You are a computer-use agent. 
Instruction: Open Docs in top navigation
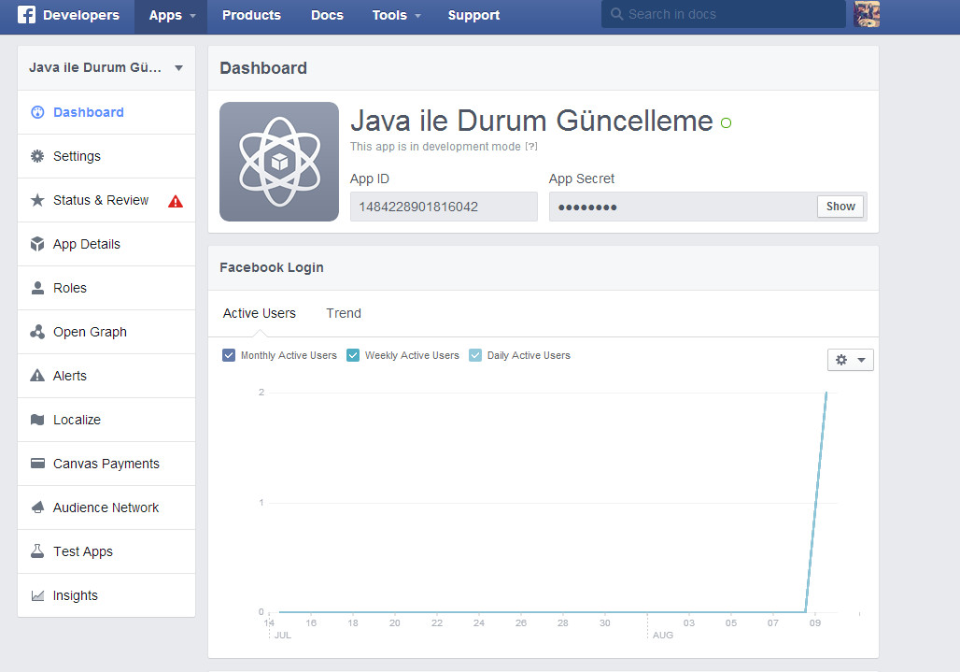327,15
